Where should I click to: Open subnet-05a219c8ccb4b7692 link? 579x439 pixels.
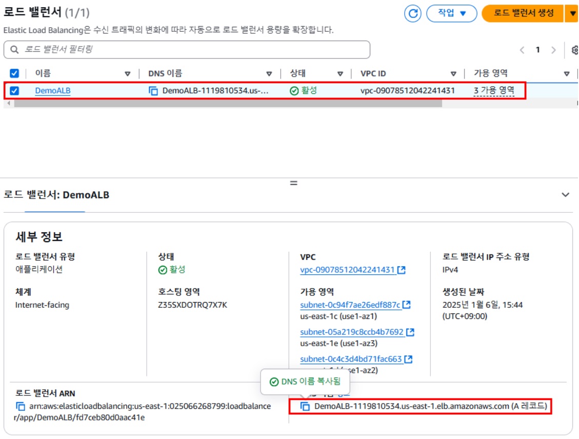coord(352,332)
